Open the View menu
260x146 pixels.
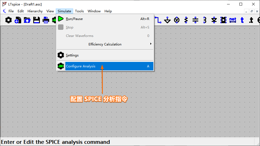click(x=50, y=11)
